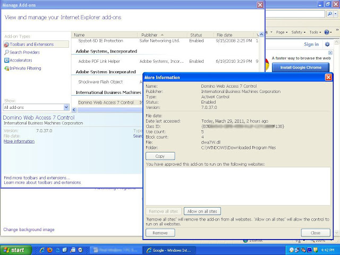
Task: Select Shockwave Flash Object row
Action: [x=107, y=82]
